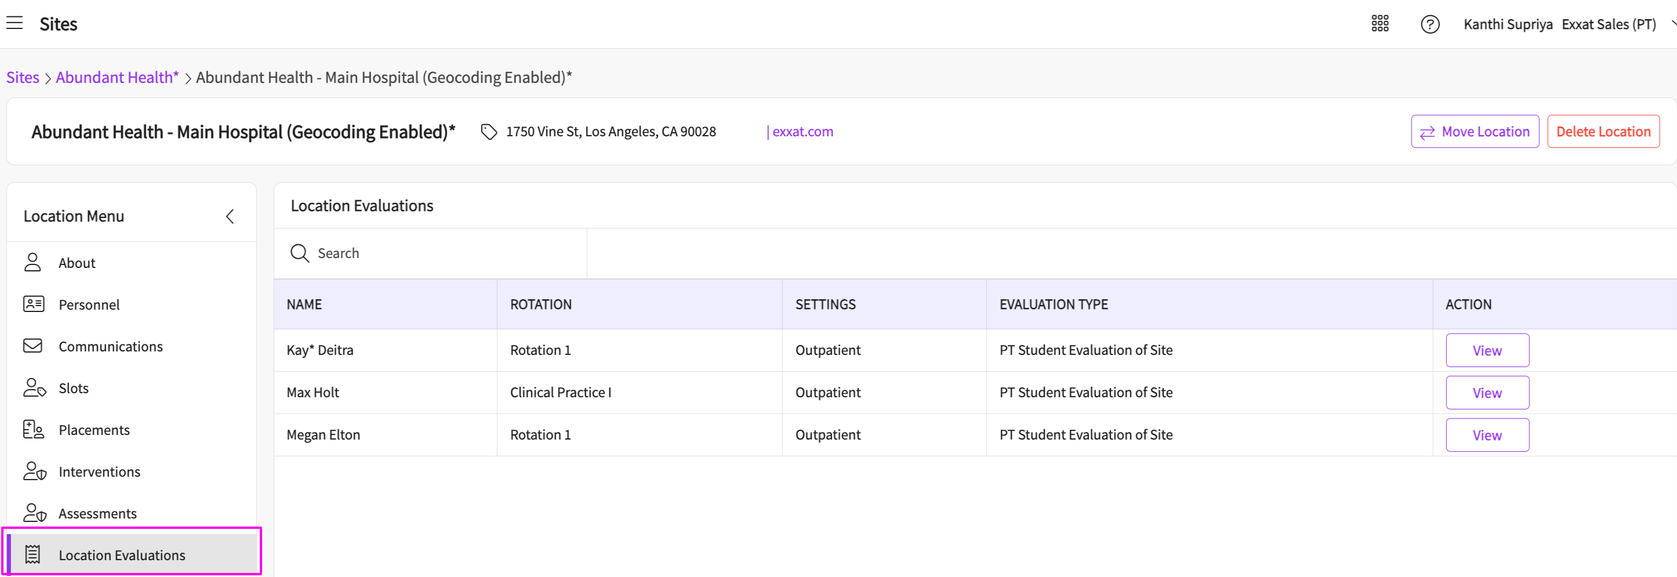The width and height of the screenshot is (1677, 577).
Task: Click the Sites page title
Action: click(59, 24)
